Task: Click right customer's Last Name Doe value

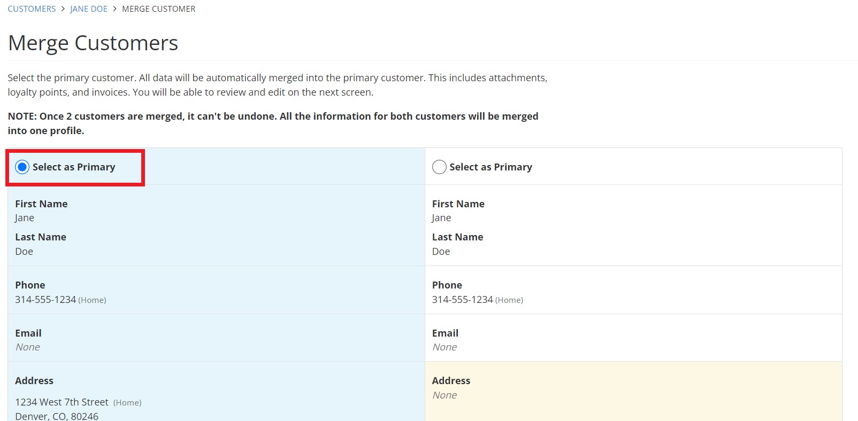Action: click(x=441, y=252)
